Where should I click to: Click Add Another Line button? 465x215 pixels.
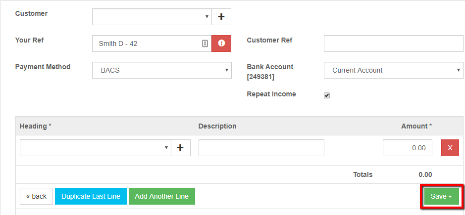161,196
